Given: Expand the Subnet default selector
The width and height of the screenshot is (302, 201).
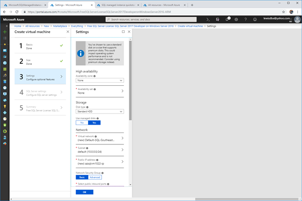Looking at the screenshot, I should pos(100,150).
